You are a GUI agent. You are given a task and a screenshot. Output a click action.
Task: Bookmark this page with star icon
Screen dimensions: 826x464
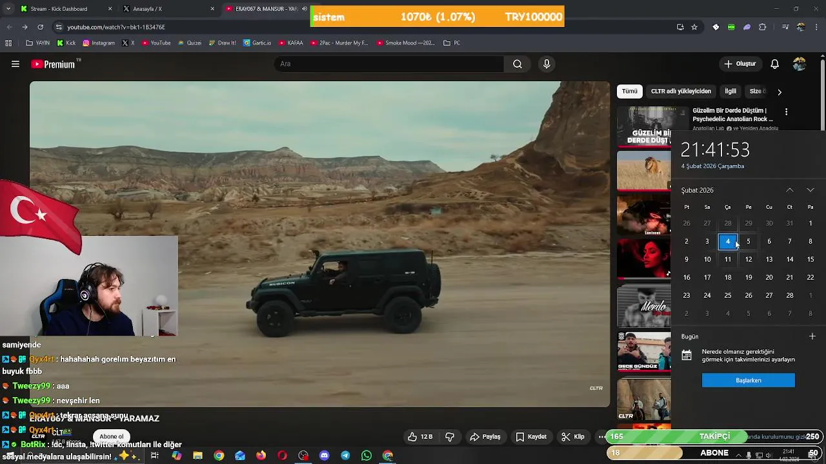tap(694, 27)
